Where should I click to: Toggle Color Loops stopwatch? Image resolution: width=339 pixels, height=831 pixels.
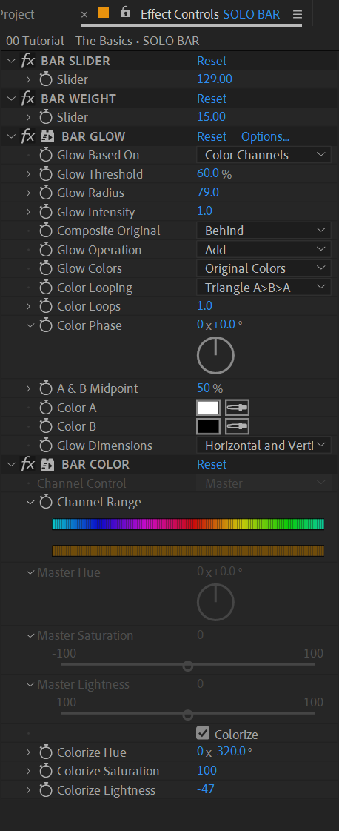click(46, 306)
